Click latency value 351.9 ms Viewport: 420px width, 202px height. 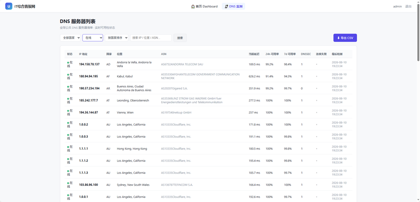(x=254, y=88)
